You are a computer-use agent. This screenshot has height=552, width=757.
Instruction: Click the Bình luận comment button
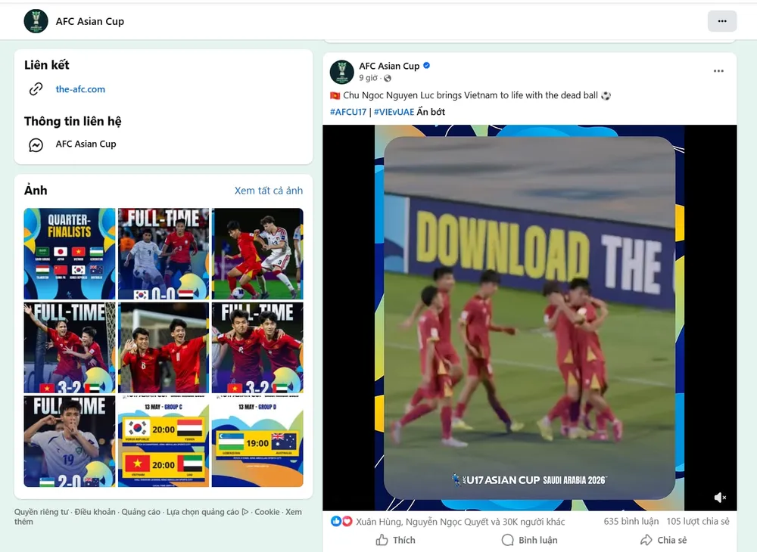530,540
